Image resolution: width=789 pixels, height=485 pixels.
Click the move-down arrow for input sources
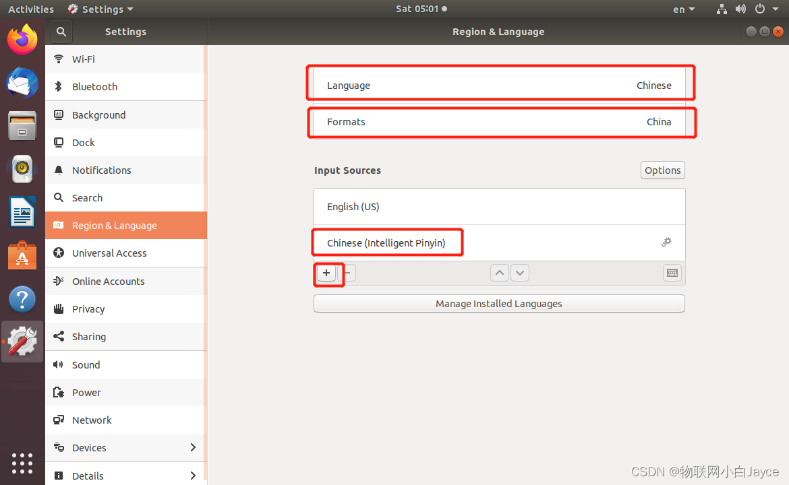tap(520, 272)
